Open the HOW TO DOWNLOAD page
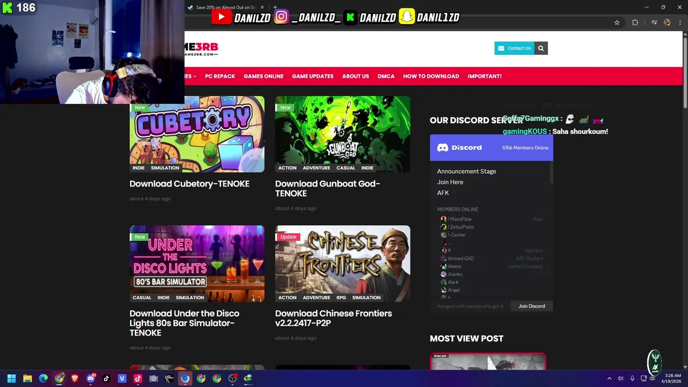The image size is (688, 387). (431, 76)
